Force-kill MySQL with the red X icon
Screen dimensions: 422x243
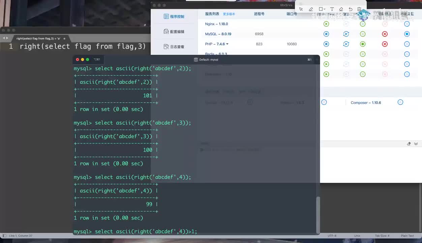[x=385, y=34]
